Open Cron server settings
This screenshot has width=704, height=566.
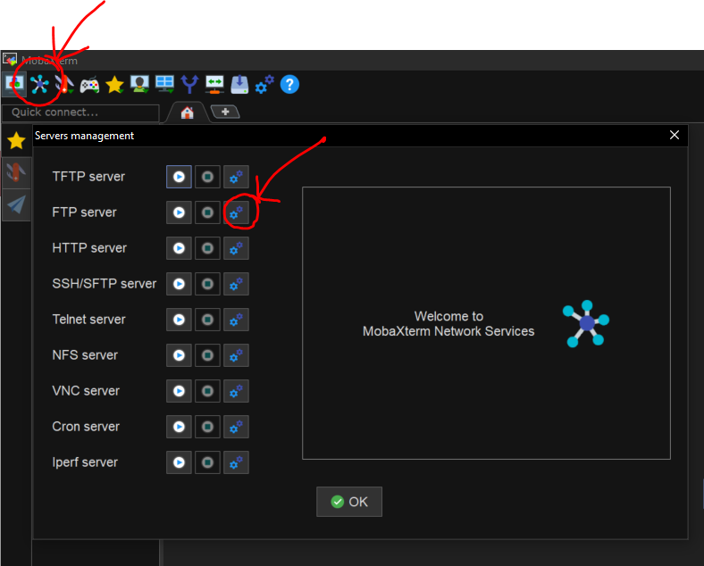(236, 427)
